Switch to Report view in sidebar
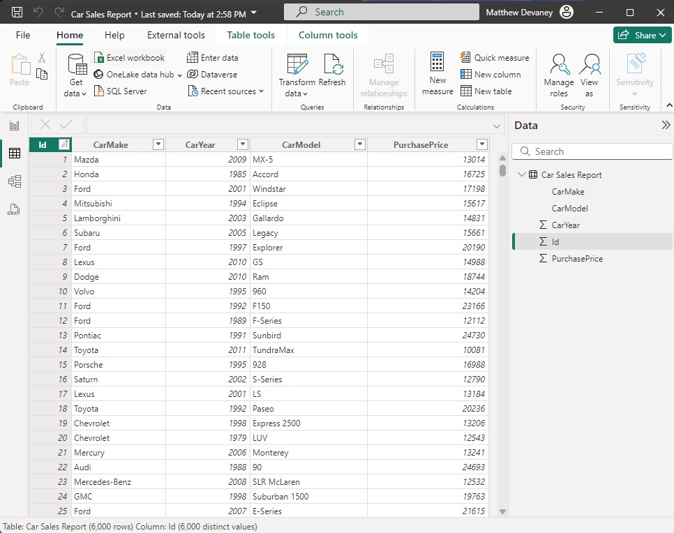This screenshot has height=533, width=674. point(15,126)
